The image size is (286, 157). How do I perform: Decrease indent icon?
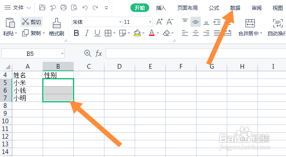click(217, 22)
